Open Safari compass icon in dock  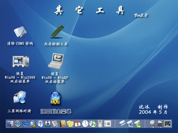18,124
